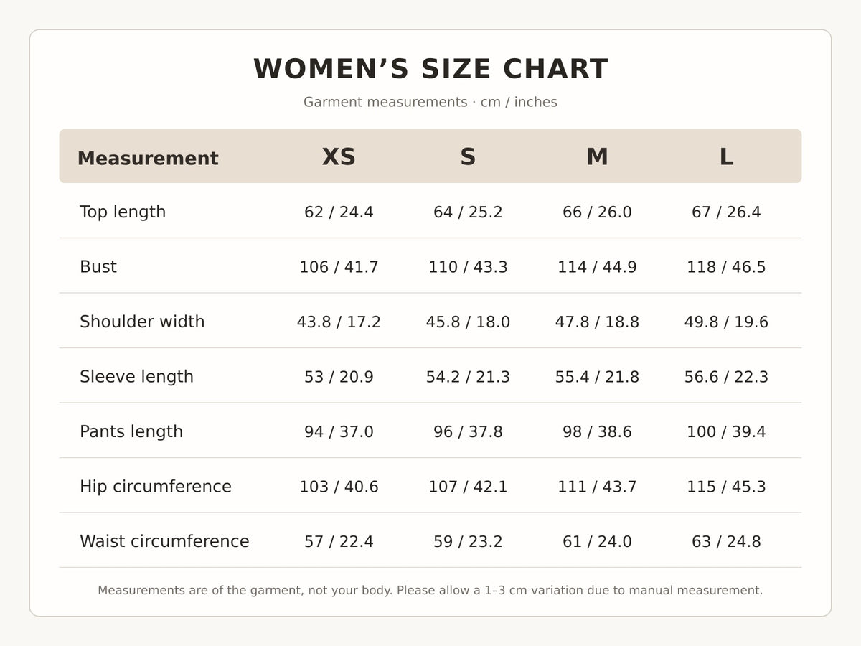
Task: Click the Women's Size Chart title
Action: (430, 69)
